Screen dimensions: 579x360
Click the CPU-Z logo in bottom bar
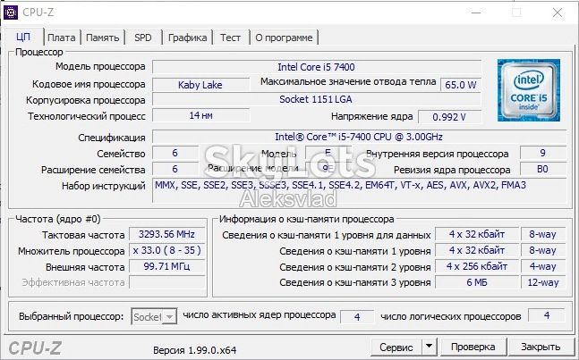(x=35, y=347)
